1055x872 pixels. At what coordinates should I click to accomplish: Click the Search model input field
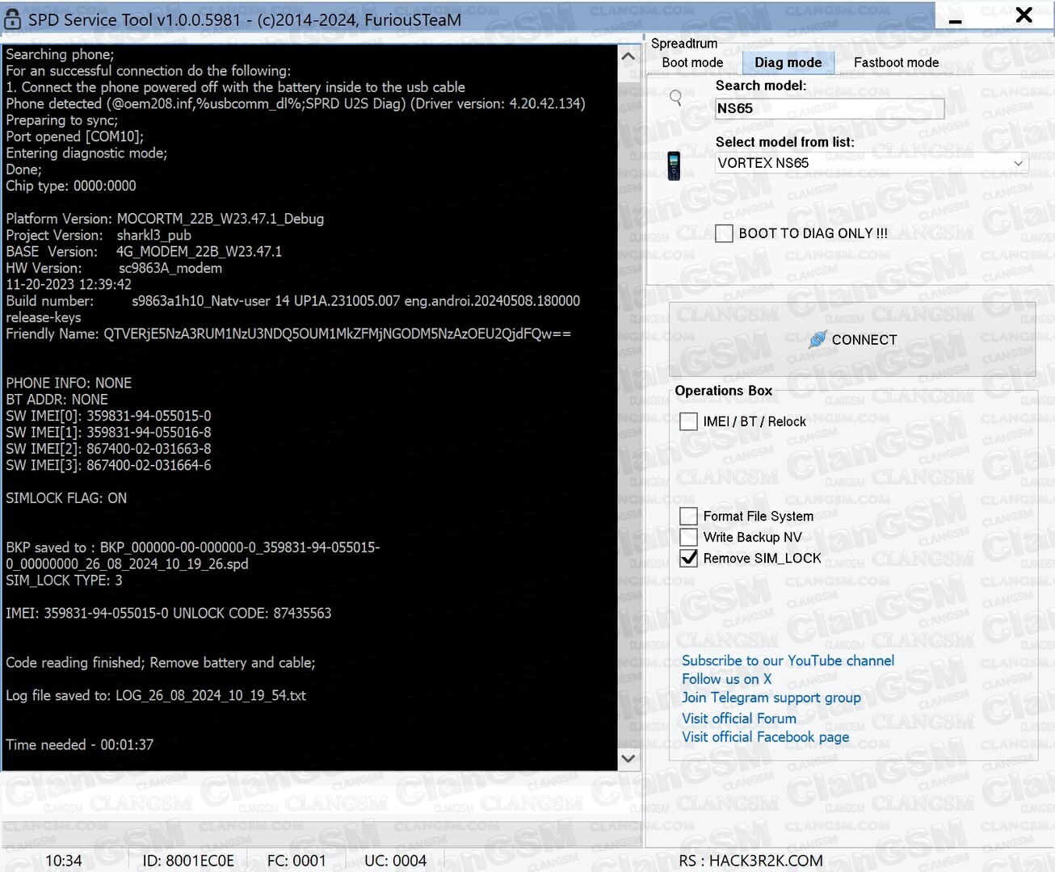[x=830, y=108]
